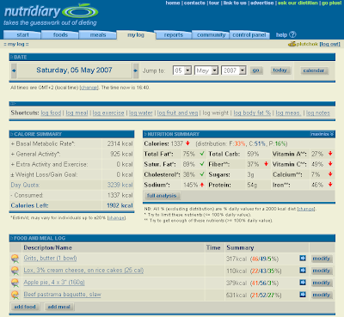This screenshot has height=317, width=344.
Task: Open the home link in header
Action: point(173,3)
